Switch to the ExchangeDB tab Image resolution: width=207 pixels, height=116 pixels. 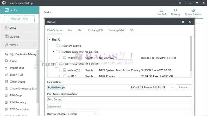(95, 30)
